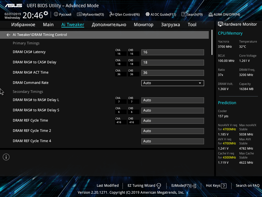Open the Tool tab

192,25
